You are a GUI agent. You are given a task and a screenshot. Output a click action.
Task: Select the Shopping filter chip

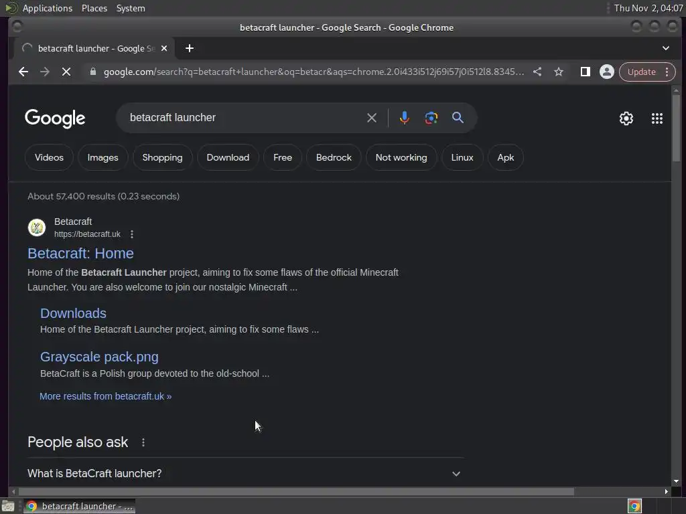162,157
